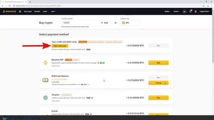The width and height of the screenshot is (214, 120).
Task: Click Add a new card button
Action: [x=60, y=46]
